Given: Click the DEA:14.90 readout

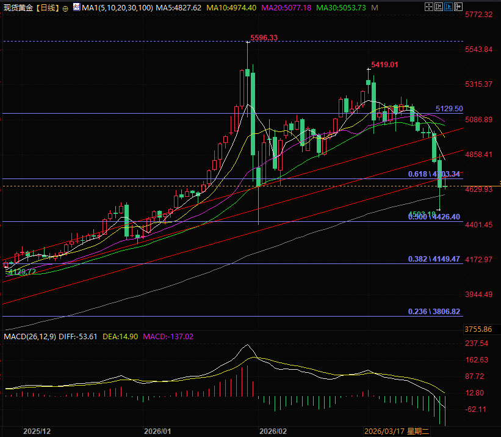Looking at the screenshot, I should 120,337.
